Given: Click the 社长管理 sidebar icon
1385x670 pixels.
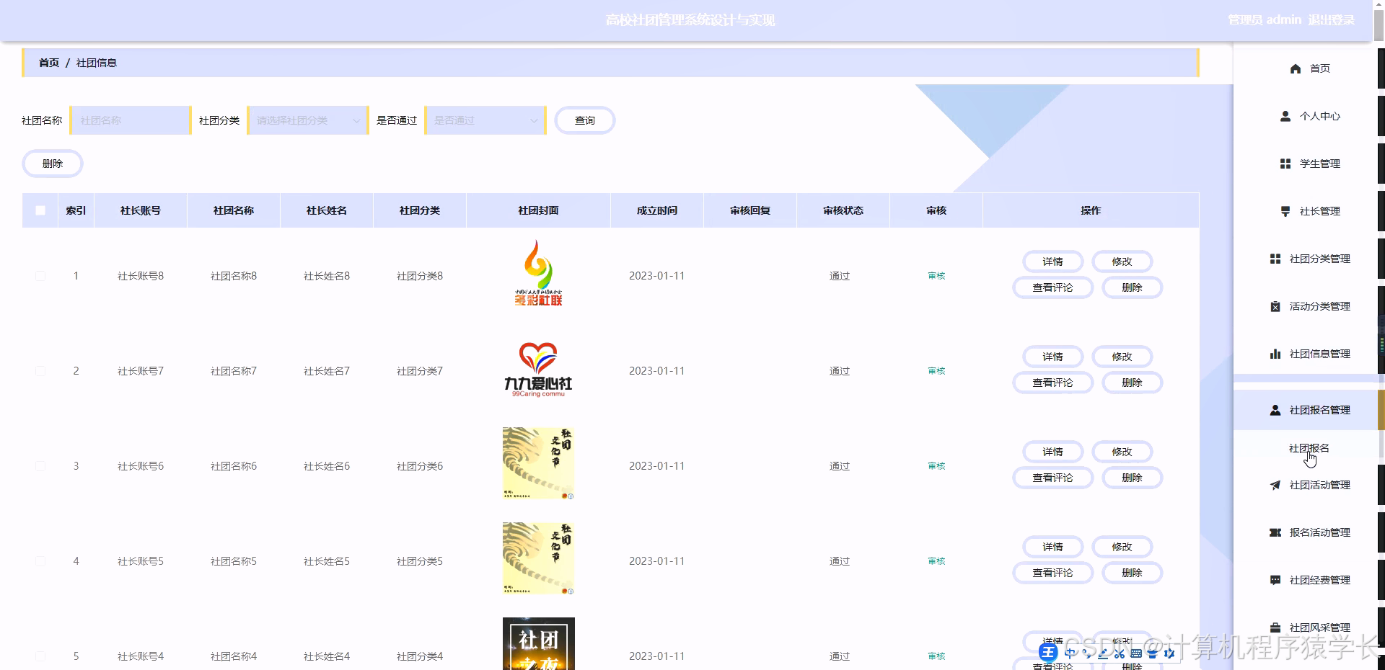Looking at the screenshot, I should [1285, 211].
